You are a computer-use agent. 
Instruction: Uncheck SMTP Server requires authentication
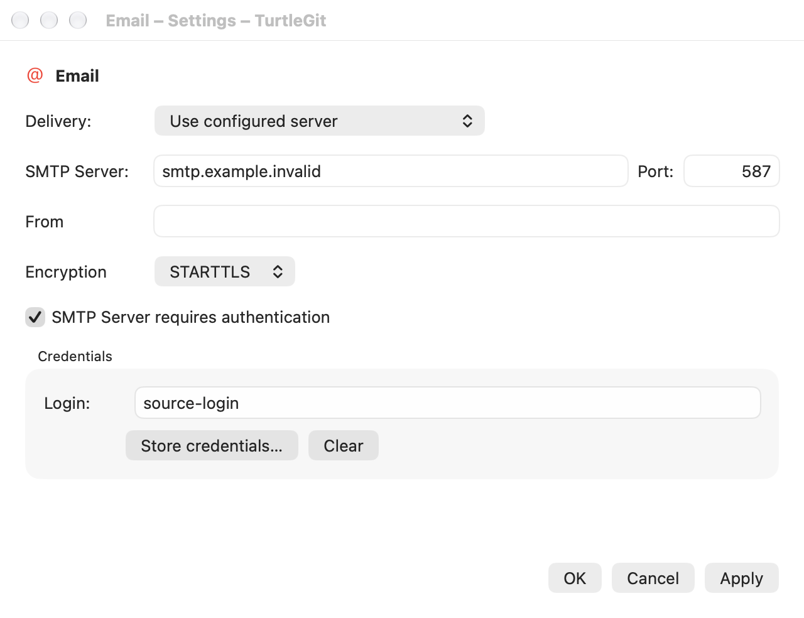click(35, 317)
